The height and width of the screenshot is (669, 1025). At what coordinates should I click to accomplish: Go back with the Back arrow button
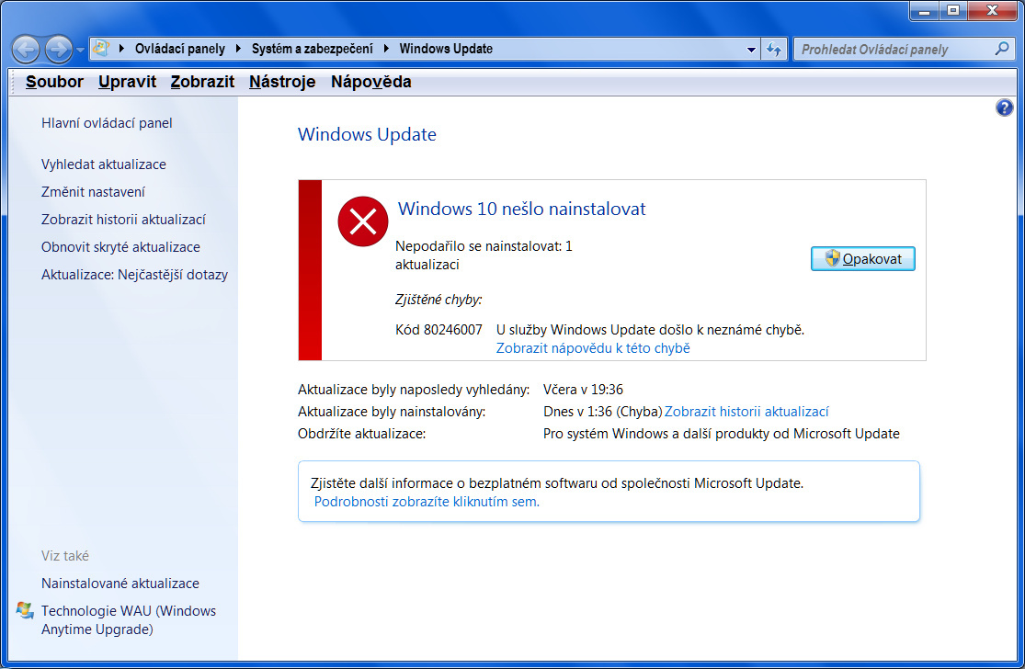click(x=26, y=49)
